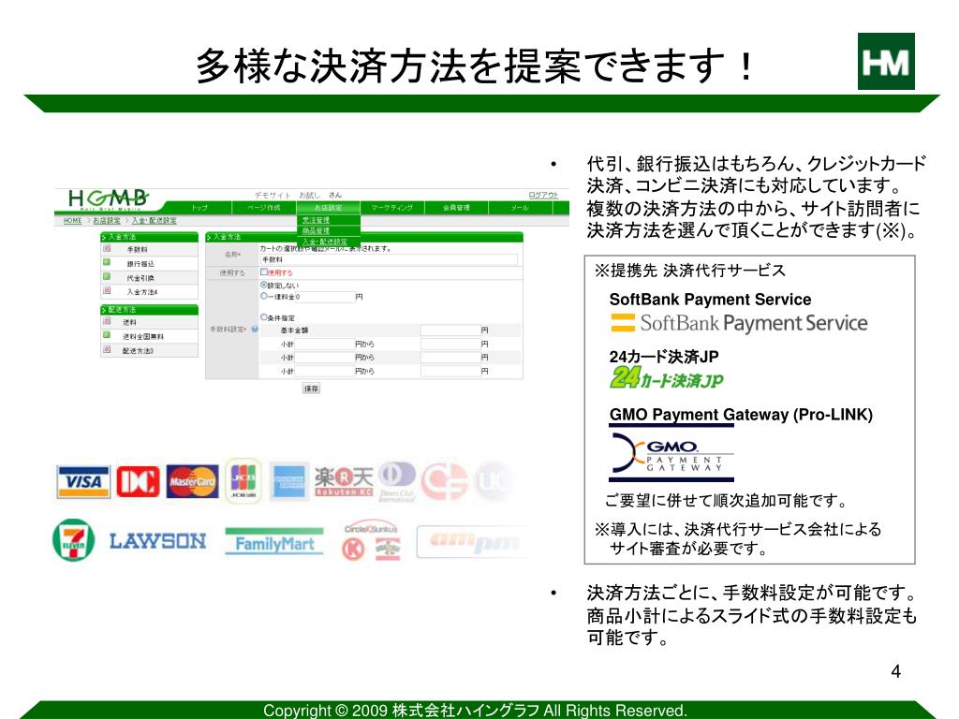Screen dimensions: 959x719
Task: Click the 一律料金 amount field
Action: click(x=323, y=297)
